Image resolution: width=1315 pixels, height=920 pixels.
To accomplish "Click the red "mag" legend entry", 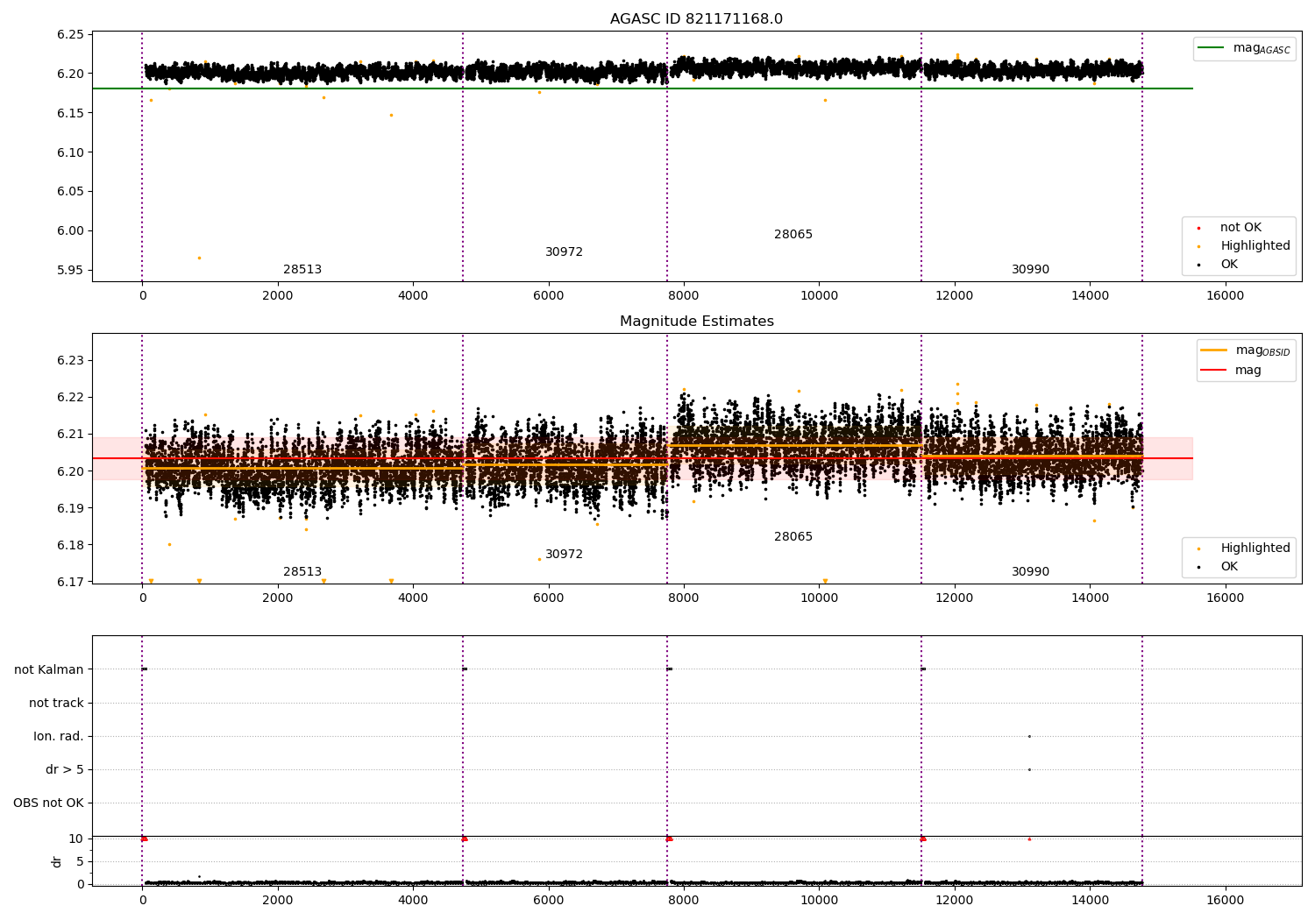I will [1232, 371].
